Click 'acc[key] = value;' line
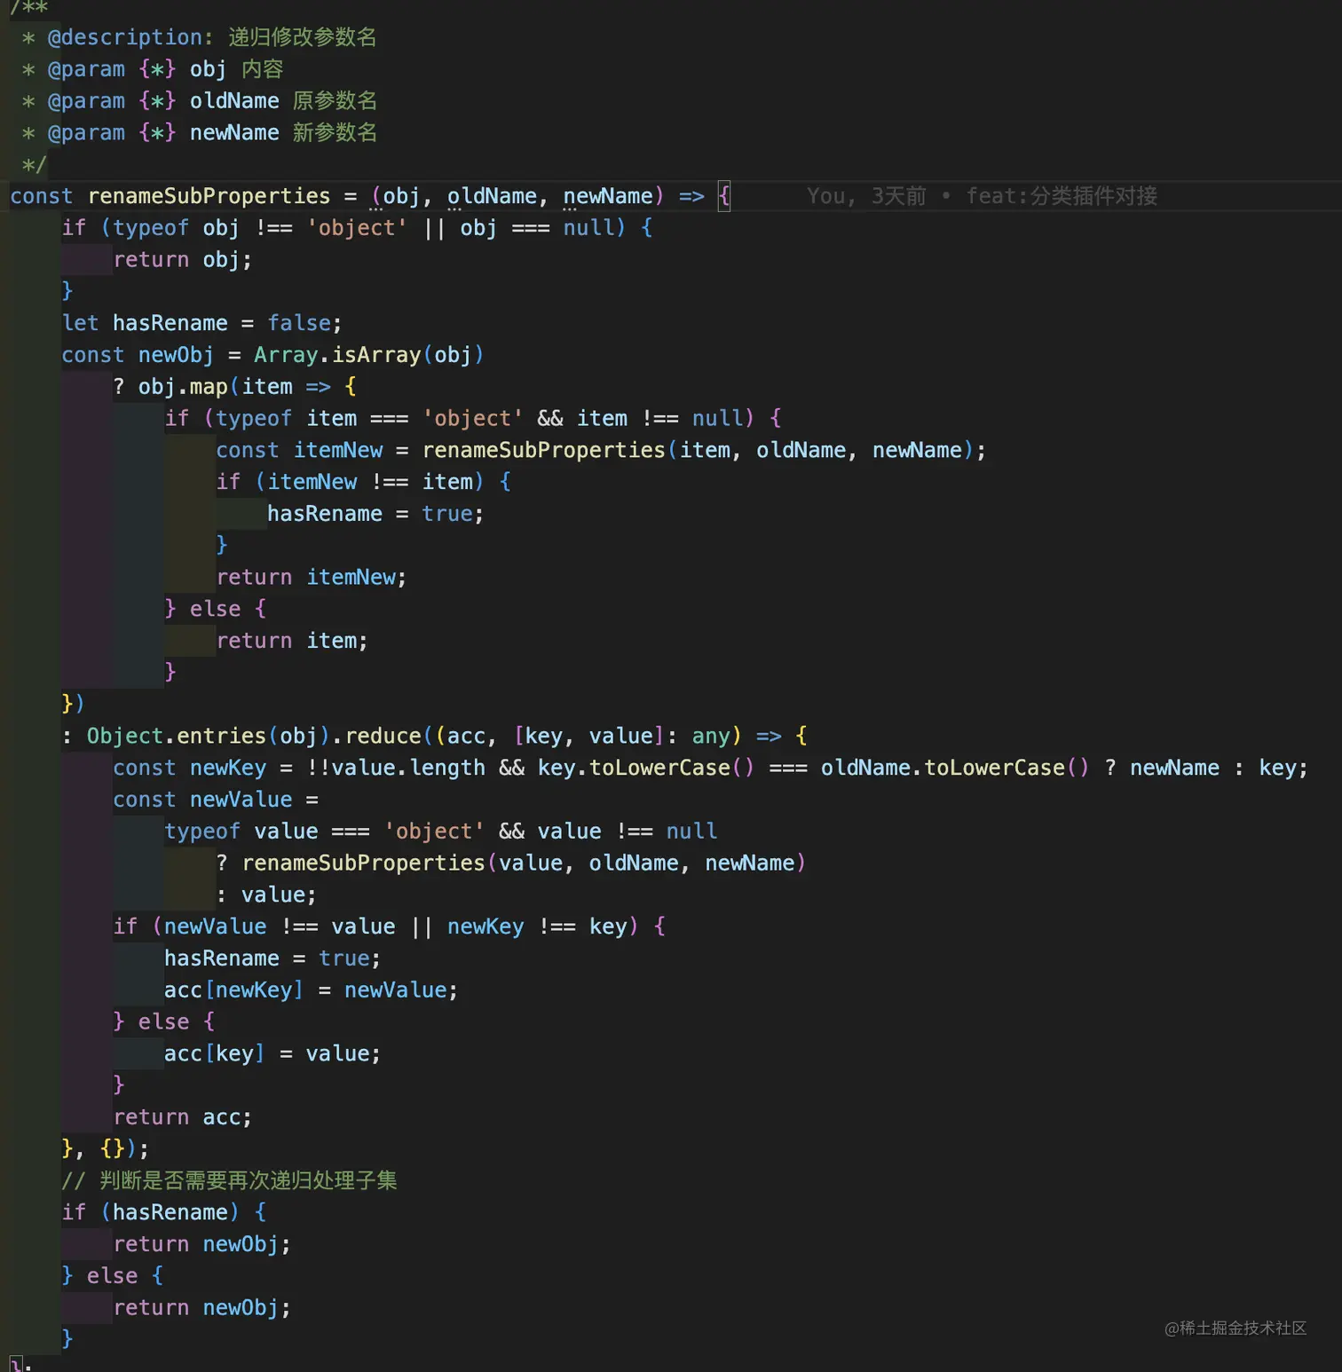Screen dimensions: 1342x1372 coord(272,1053)
